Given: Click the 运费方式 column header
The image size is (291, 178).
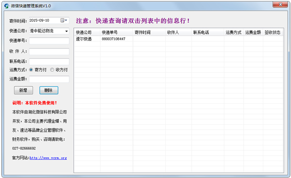Looking at the screenshot, I should point(234,32).
